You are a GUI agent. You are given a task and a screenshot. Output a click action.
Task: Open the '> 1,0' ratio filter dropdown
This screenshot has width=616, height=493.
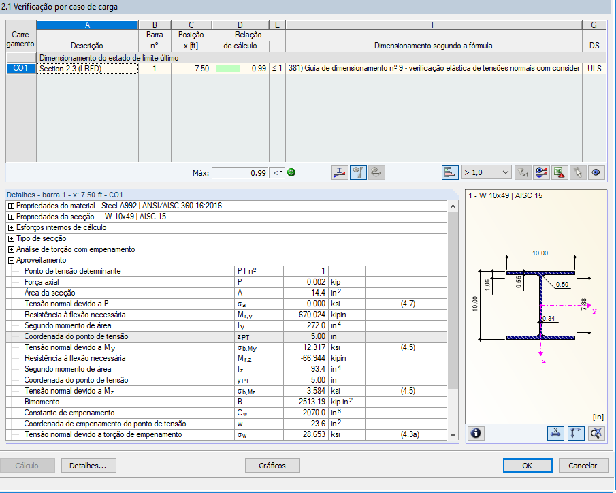[486, 172]
